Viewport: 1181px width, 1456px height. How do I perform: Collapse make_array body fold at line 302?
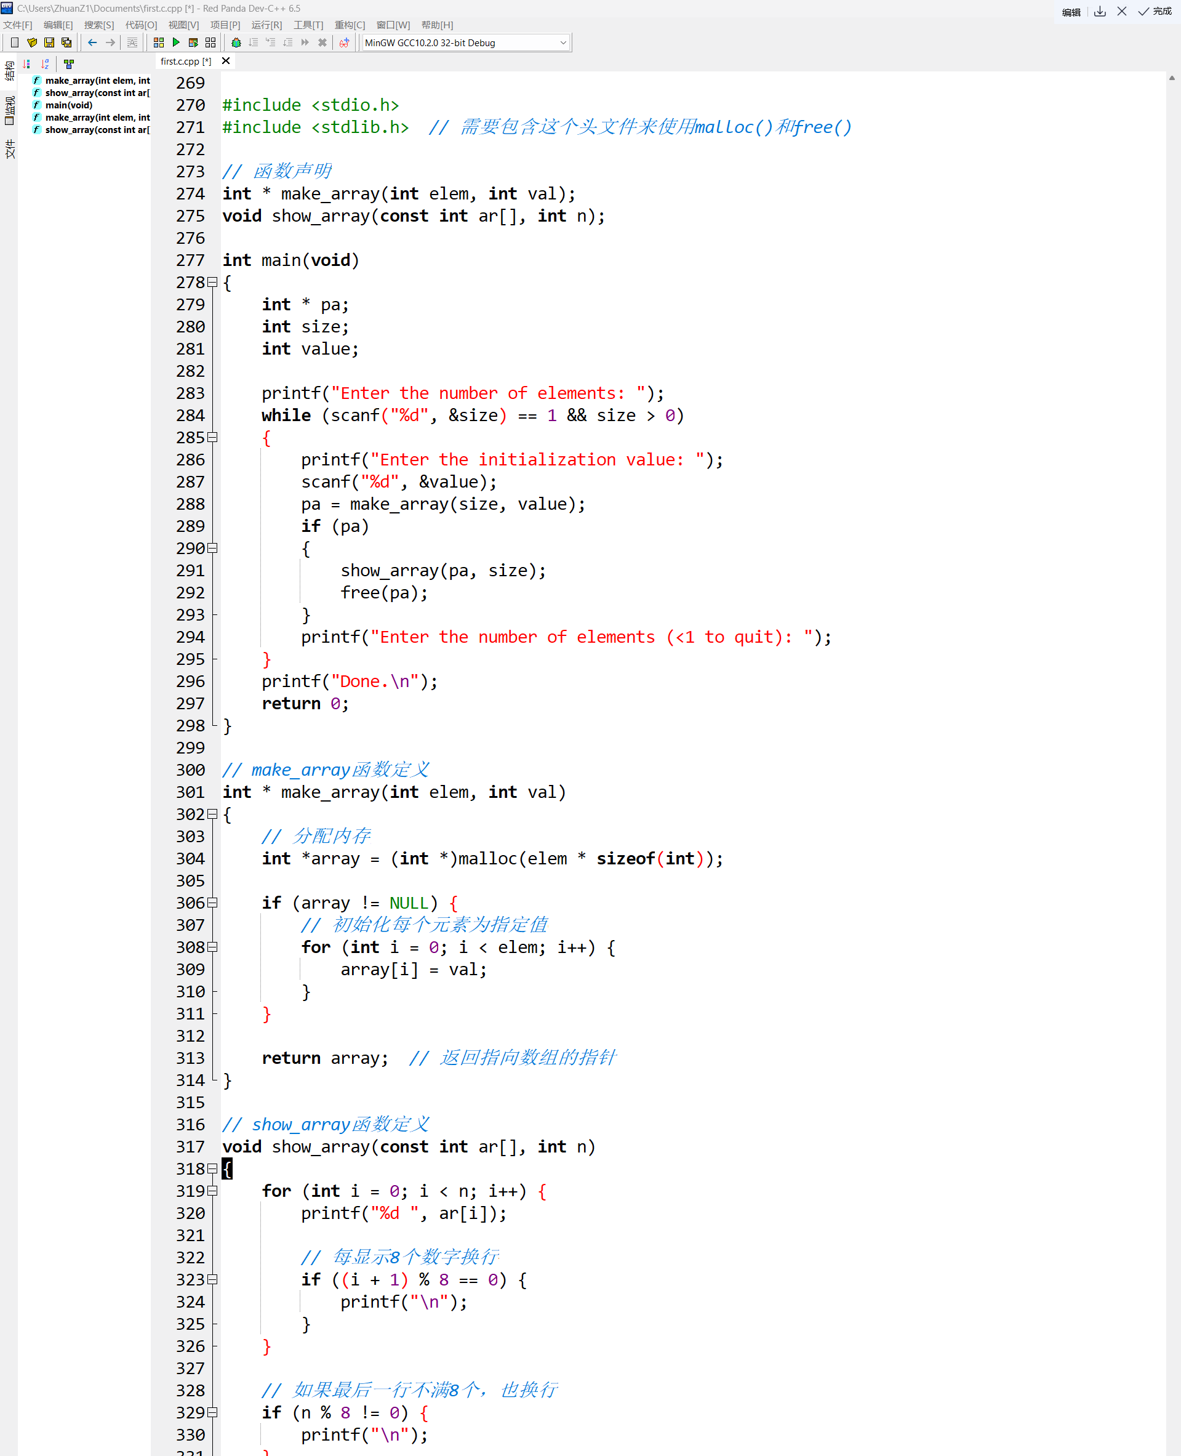tap(213, 814)
